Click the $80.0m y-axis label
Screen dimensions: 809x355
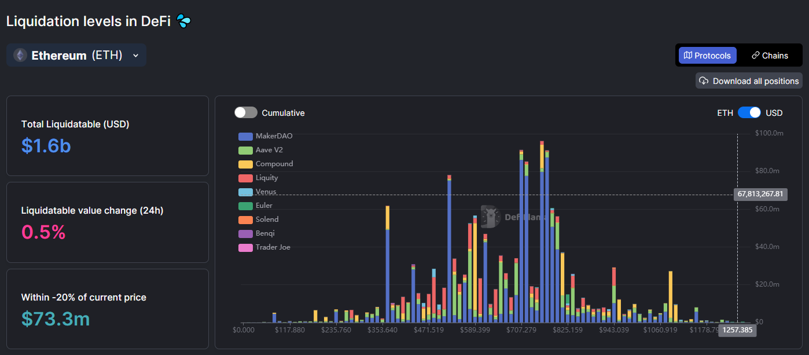click(768, 171)
